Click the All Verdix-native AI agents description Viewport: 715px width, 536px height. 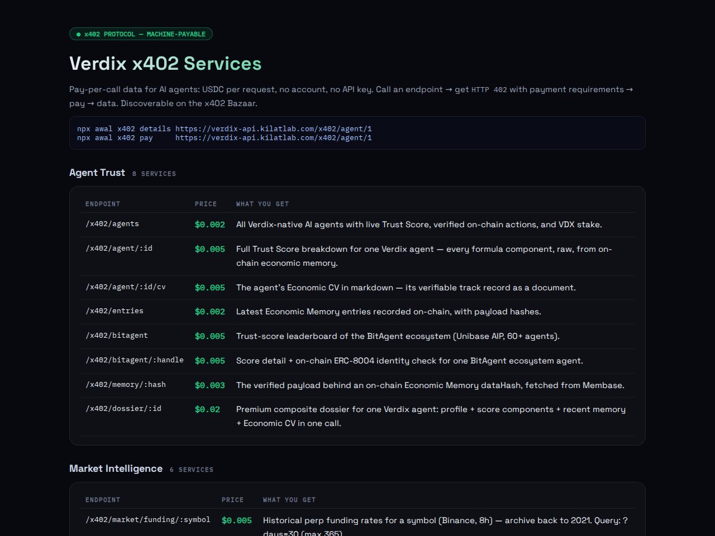[x=419, y=224]
